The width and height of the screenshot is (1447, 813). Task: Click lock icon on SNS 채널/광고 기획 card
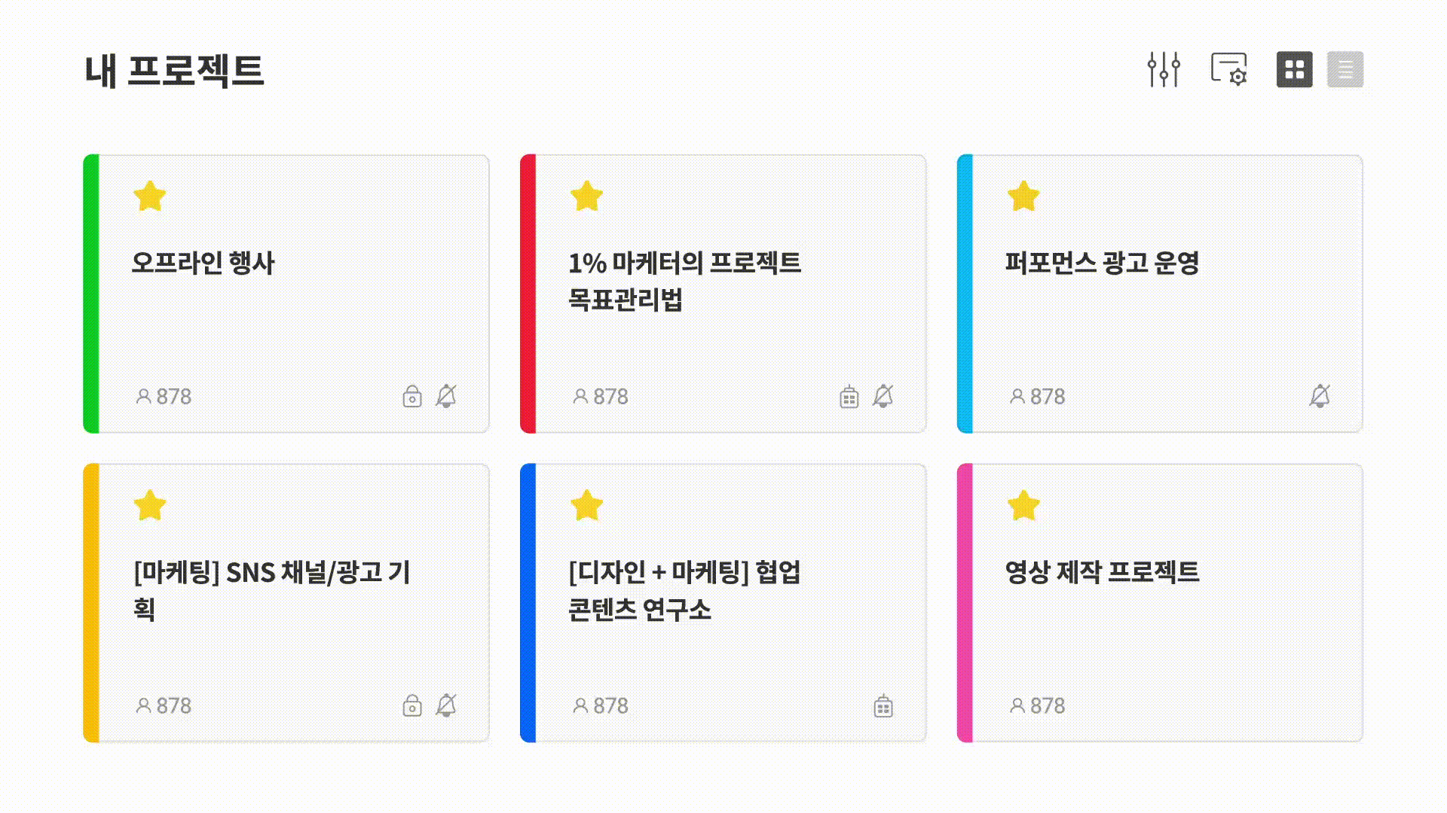tap(412, 705)
